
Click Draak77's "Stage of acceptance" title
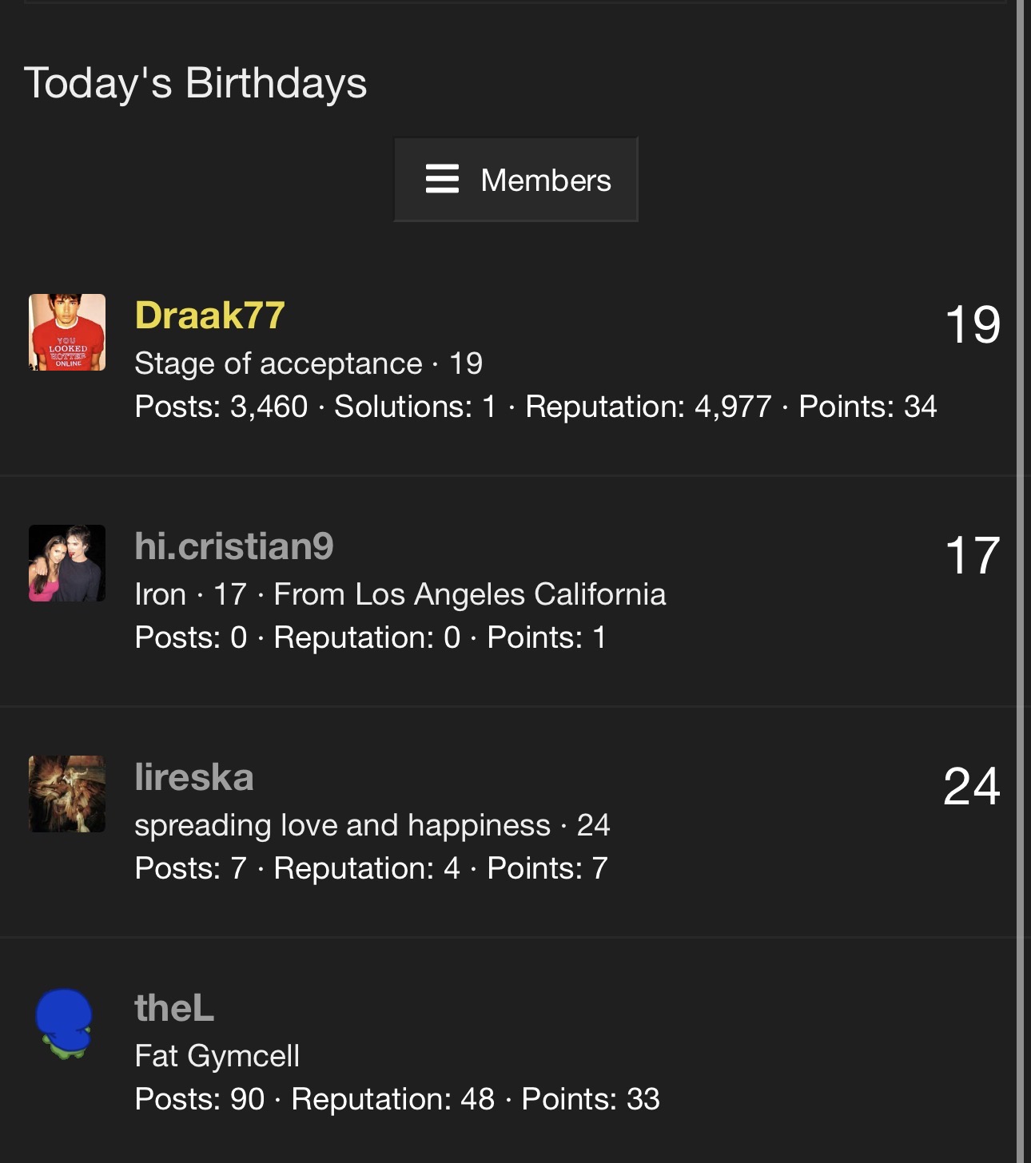coord(278,363)
